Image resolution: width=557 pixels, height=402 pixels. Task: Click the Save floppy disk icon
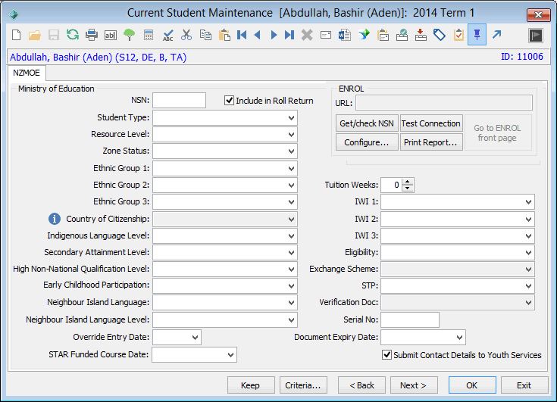54,35
